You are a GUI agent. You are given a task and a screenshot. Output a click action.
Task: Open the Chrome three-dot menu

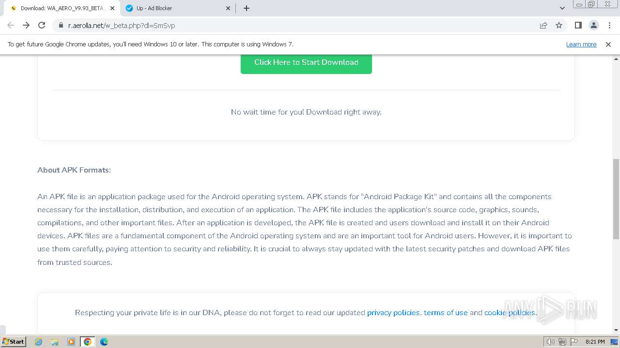coord(608,25)
